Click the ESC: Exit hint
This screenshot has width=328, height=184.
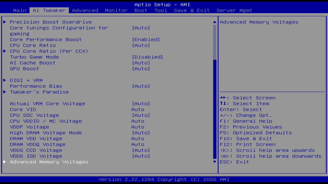234,162
